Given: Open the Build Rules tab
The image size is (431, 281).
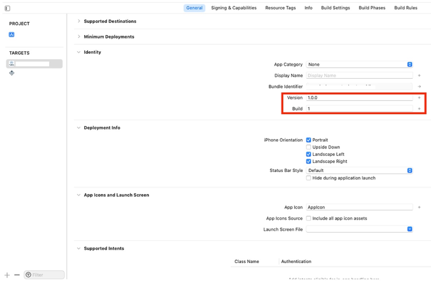Looking at the screenshot, I should pos(406,8).
